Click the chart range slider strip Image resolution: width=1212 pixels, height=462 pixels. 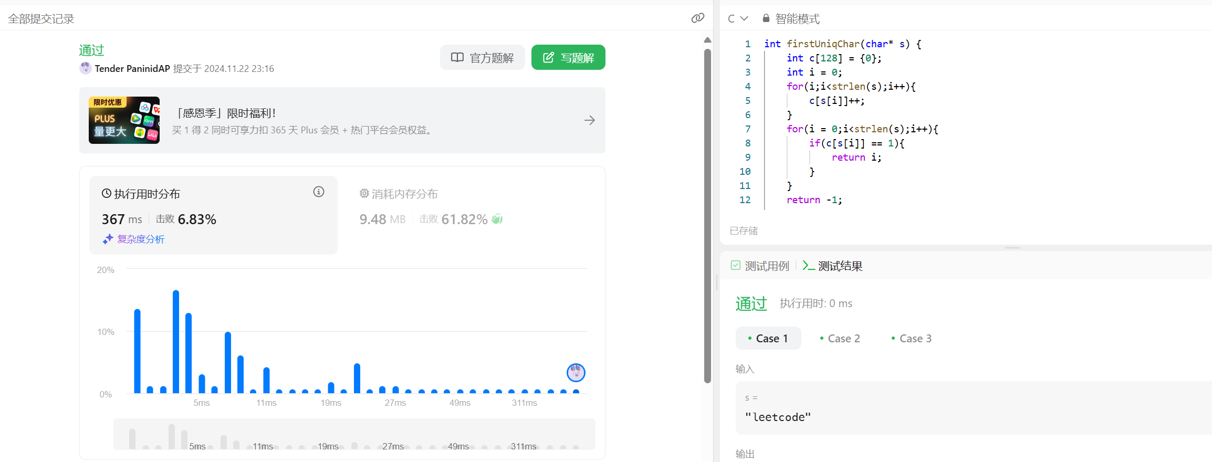coord(354,434)
